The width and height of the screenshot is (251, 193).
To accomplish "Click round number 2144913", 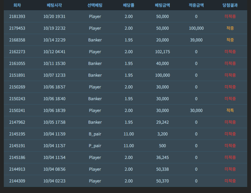I will [17, 169].
